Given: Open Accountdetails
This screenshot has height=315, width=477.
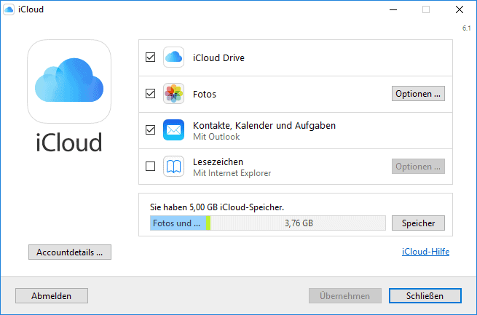Looking at the screenshot, I should click(x=70, y=252).
